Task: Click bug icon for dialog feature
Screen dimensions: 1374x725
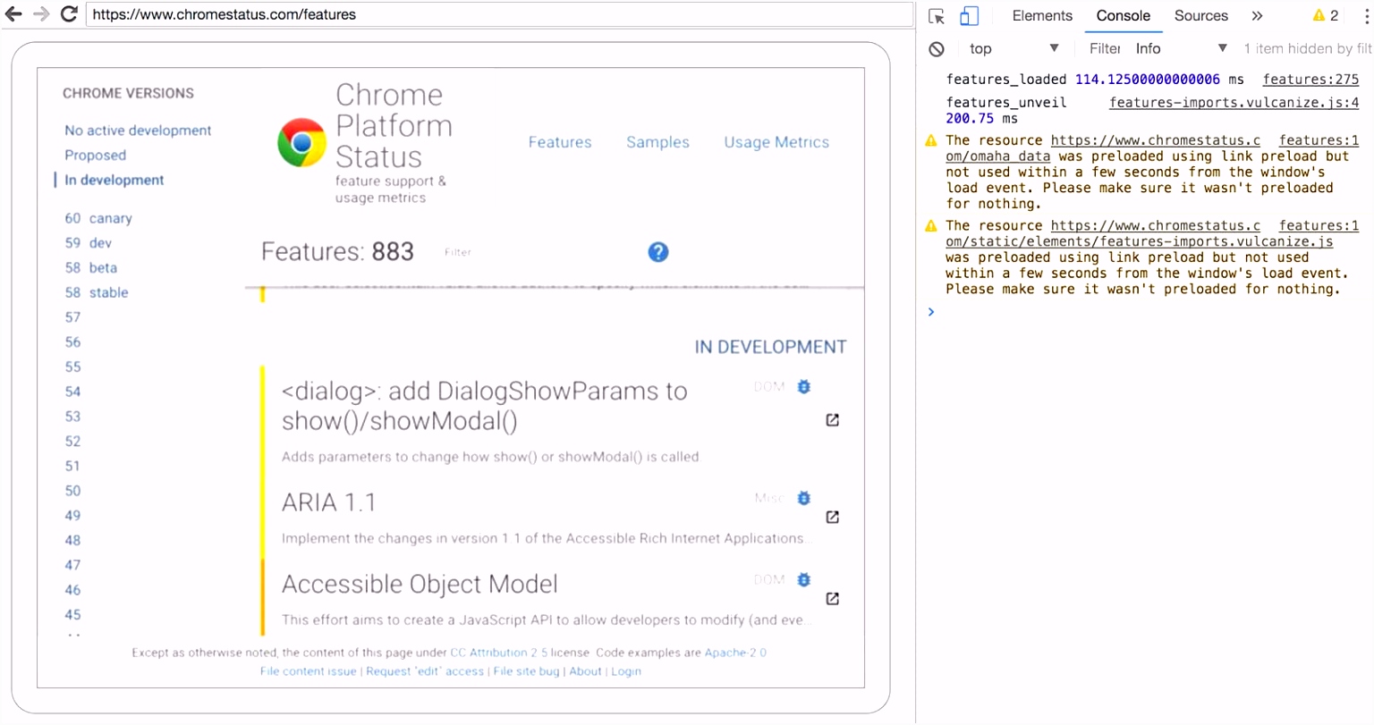Action: point(804,387)
